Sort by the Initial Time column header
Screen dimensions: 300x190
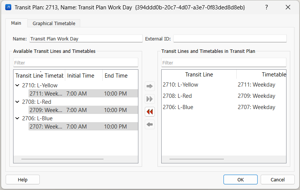(x=81, y=76)
